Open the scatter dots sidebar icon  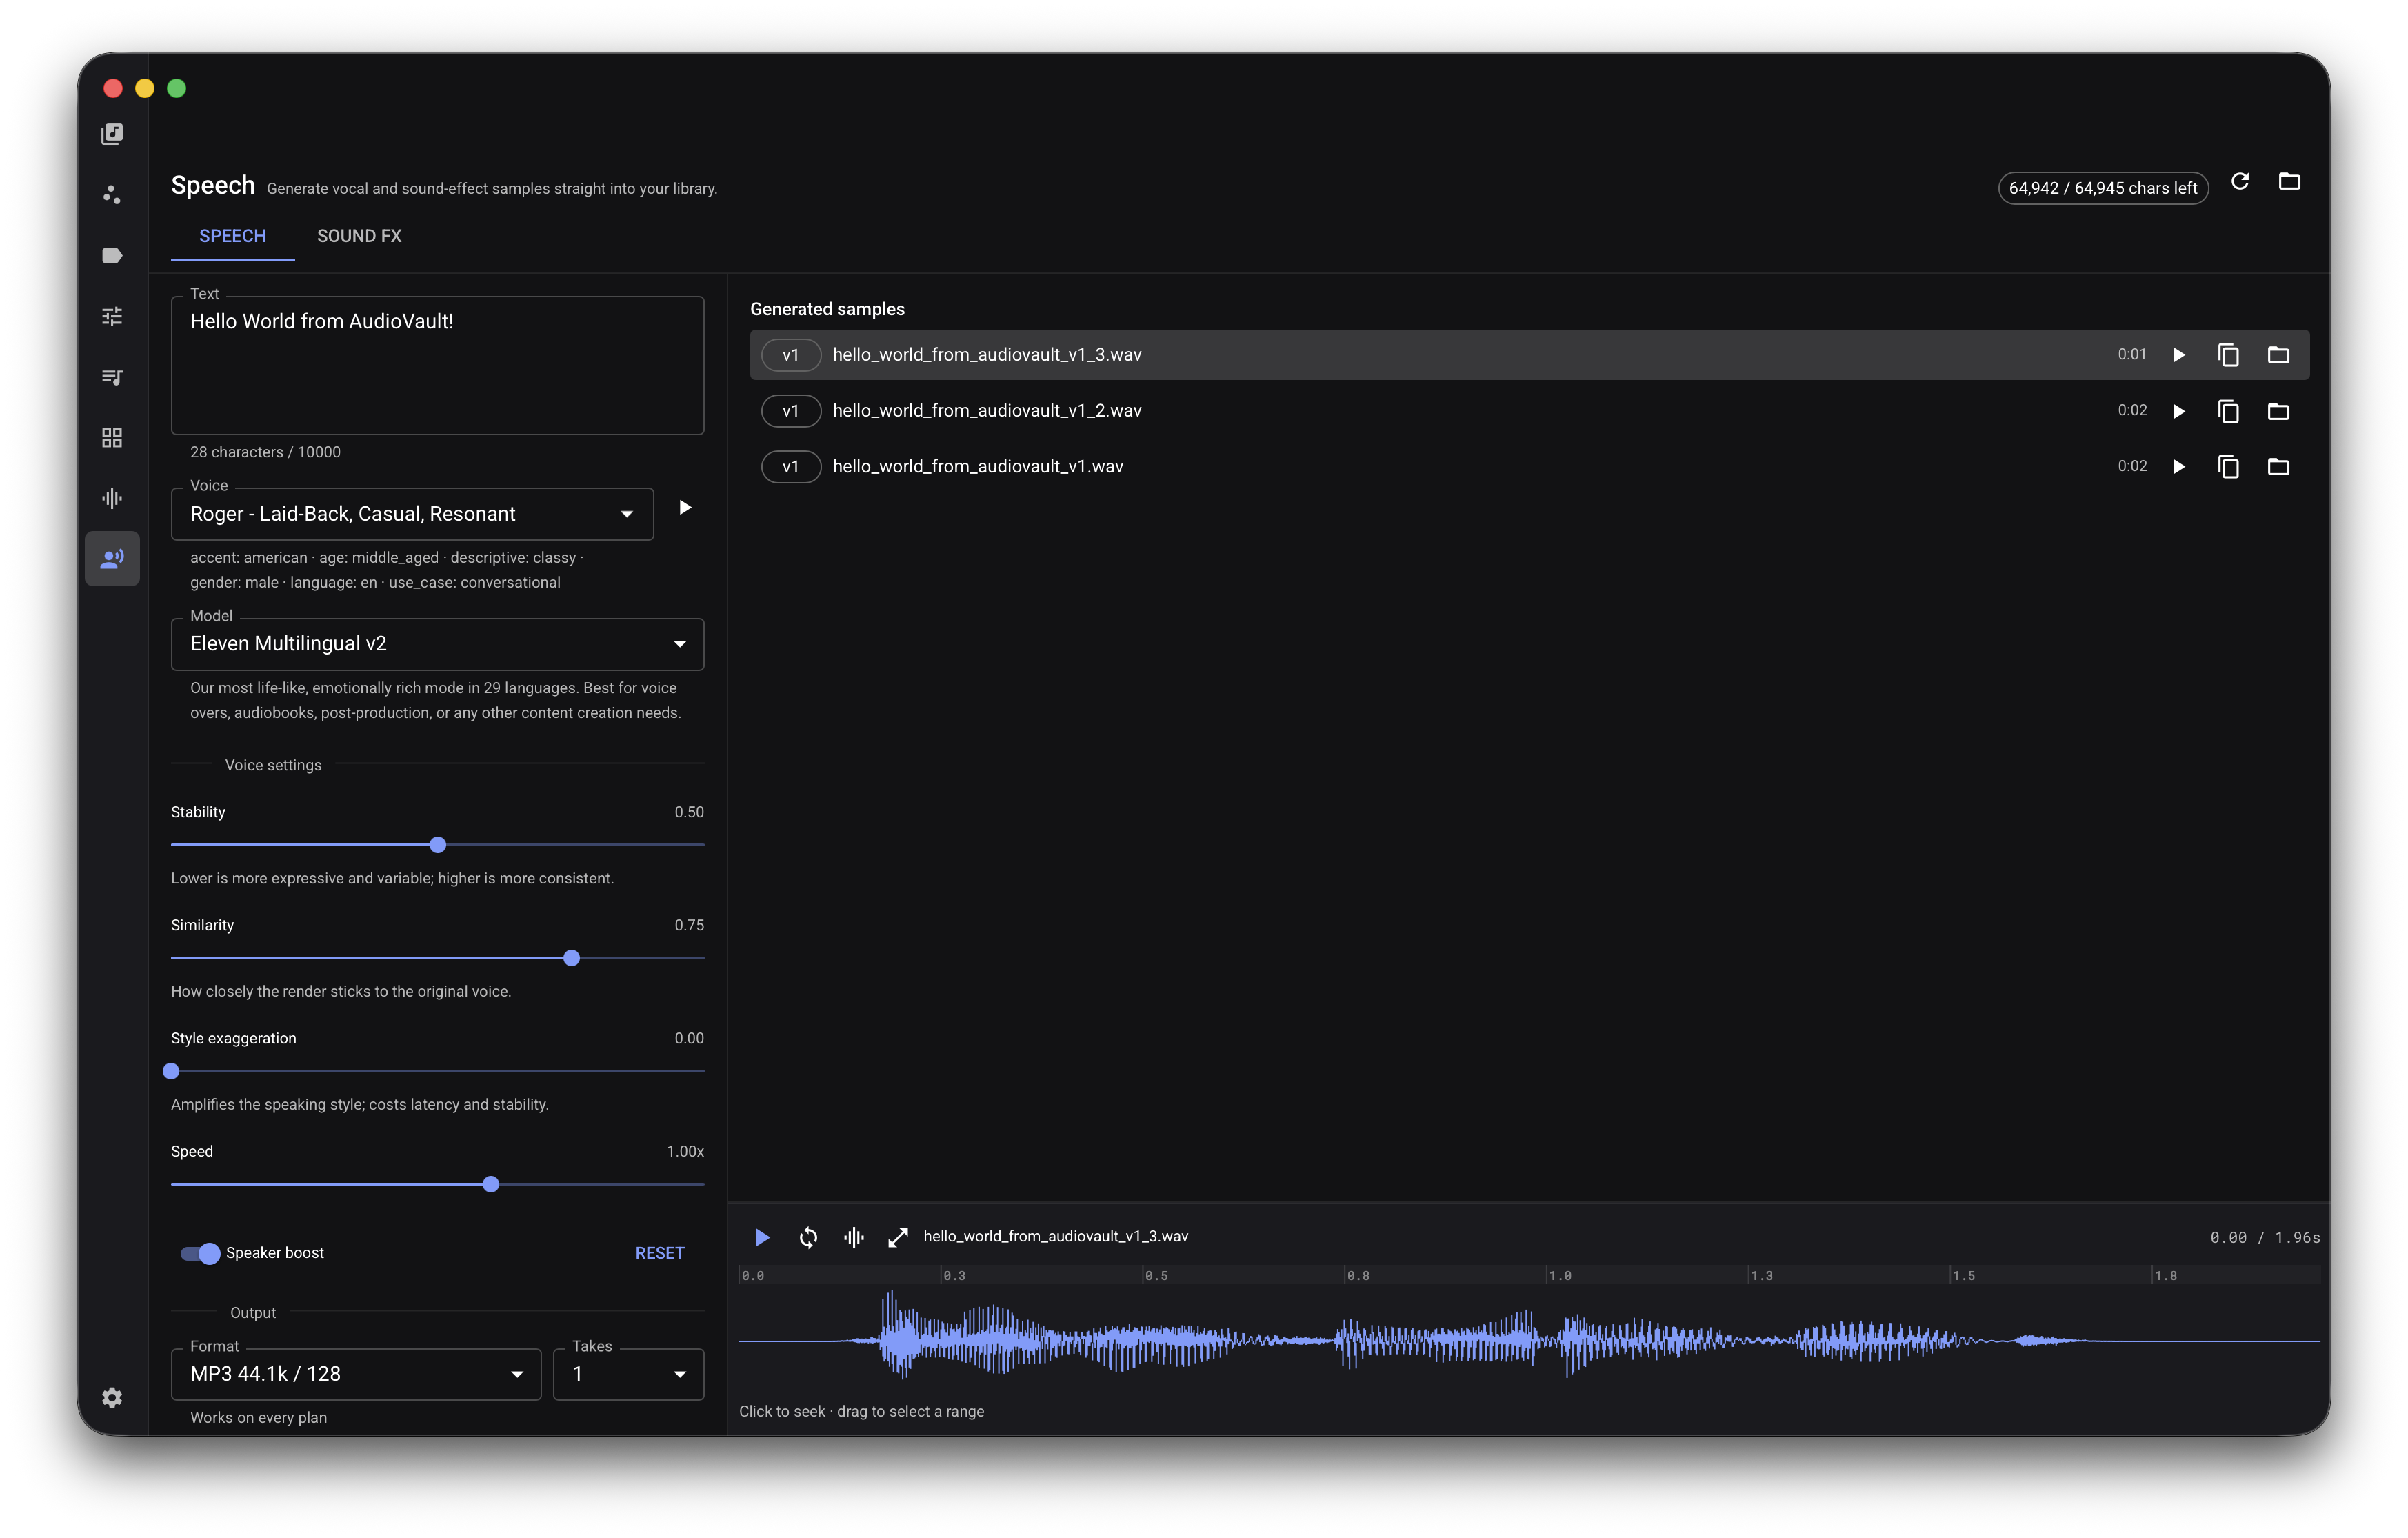(x=112, y=194)
